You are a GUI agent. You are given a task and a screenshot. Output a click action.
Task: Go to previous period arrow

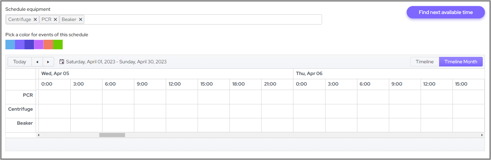[x=37, y=62]
